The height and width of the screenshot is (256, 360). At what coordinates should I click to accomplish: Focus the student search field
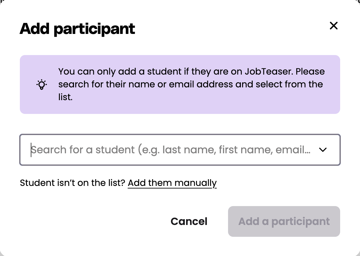tap(170, 150)
